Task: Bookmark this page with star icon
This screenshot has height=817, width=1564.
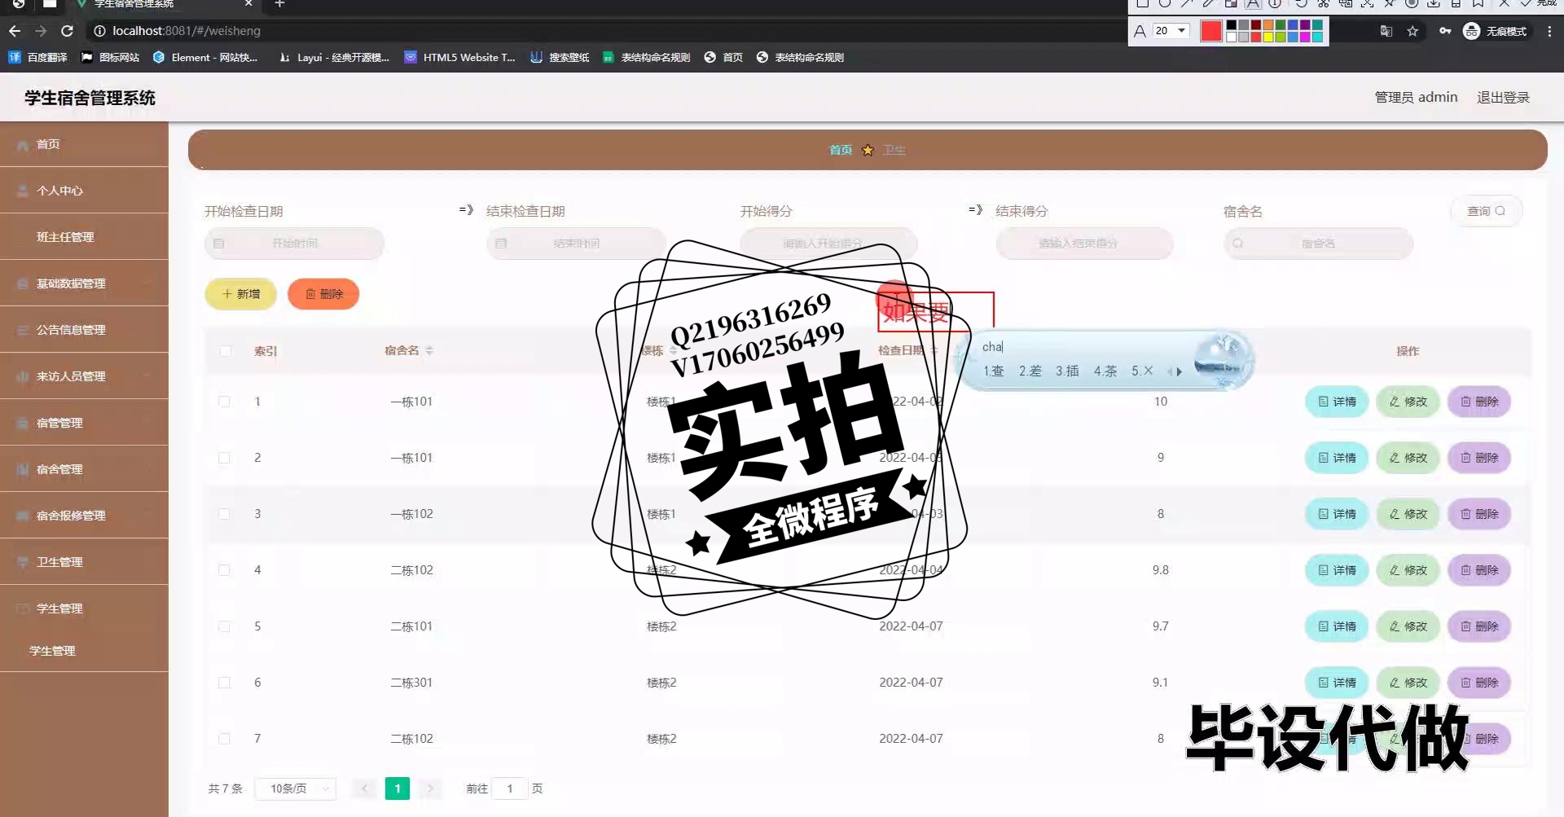Action: tap(1412, 31)
